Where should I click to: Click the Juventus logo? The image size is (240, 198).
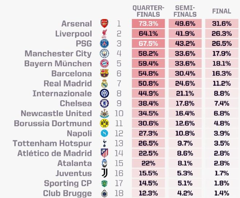[104, 173]
